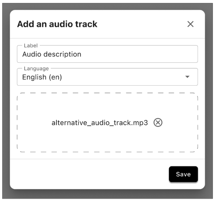Click the Add an audio track heading
This screenshot has width=215, height=202.
pyautogui.click(x=57, y=24)
